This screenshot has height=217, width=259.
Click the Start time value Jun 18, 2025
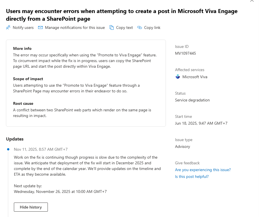click(x=201, y=123)
